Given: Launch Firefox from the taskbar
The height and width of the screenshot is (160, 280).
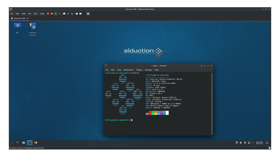Looking at the screenshot, I should coord(36,143).
